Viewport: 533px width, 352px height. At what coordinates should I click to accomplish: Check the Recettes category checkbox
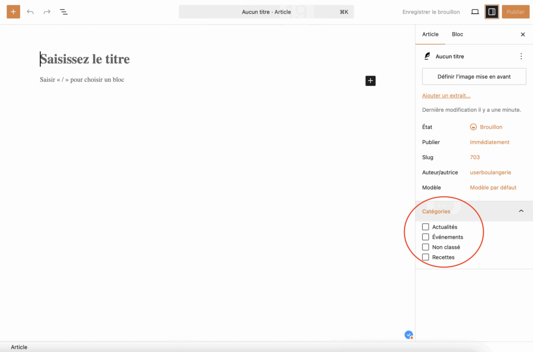click(426, 257)
